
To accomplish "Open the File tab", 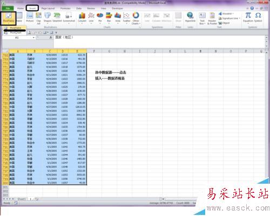I will click(x=8, y=8).
